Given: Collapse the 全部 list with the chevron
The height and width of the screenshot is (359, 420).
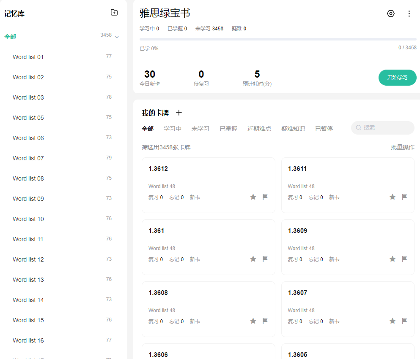Looking at the screenshot, I should (117, 37).
